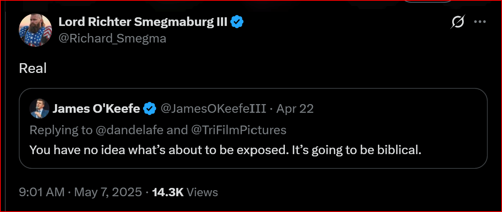The height and width of the screenshot is (212, 502).
Task: Click James O'Keefe's small profile picture
Action: pos(38,109)
